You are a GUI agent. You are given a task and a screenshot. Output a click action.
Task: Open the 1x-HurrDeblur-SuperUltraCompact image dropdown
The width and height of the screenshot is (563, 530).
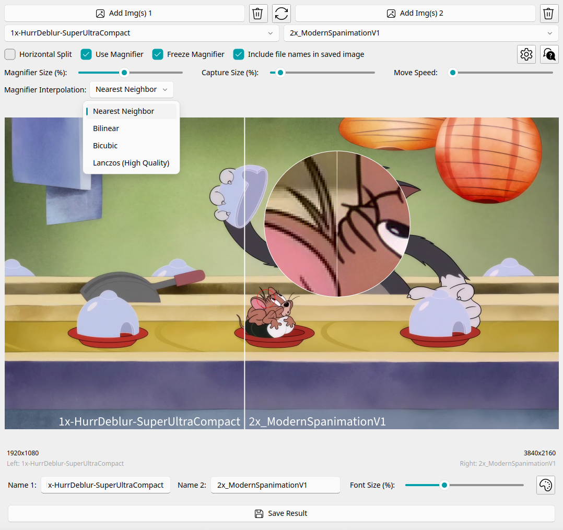point(142,33)
